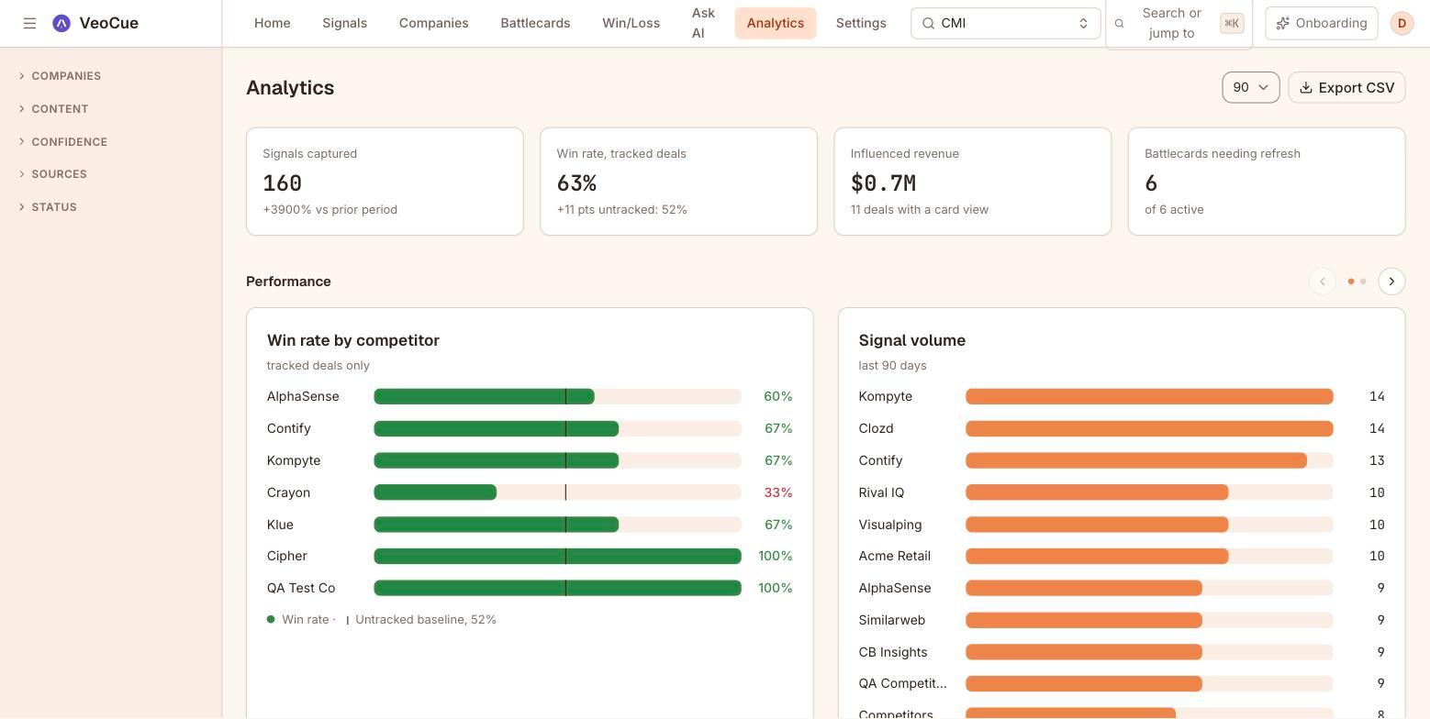
Task: Click the Win rate green legend dot
Action: [x=271, y=619]
